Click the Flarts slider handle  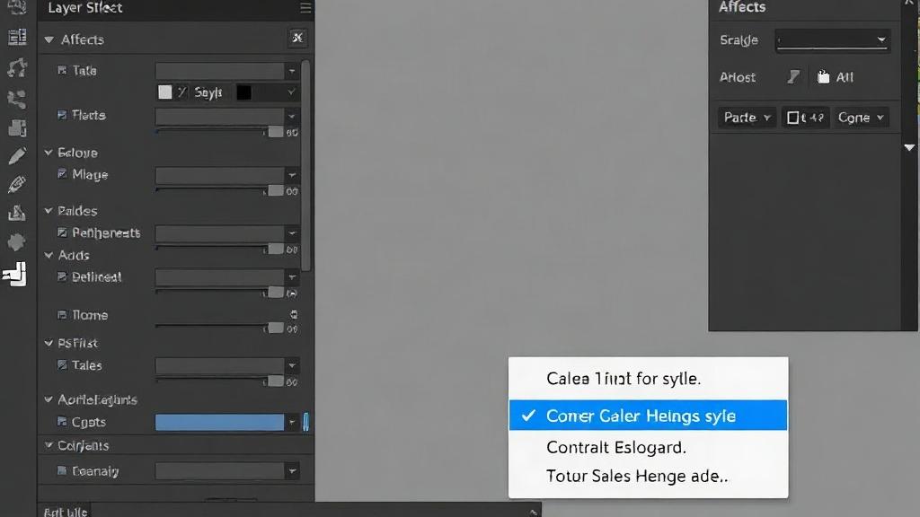tap(276, 132)
